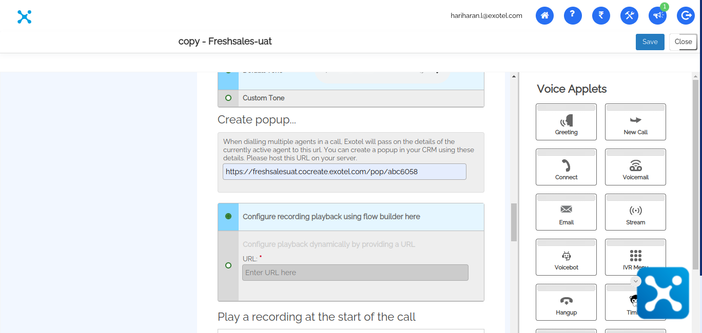Image resolution: width=702 pixels, height=333 pixels.
Task: Select the New Call applet
Action: [x=635, y=122]
